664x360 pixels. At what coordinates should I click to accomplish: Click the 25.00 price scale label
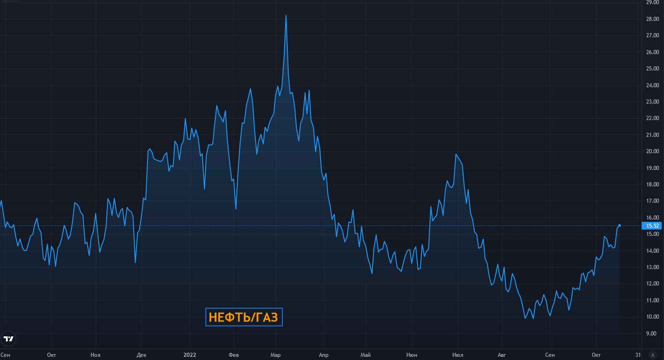(653, 69)
